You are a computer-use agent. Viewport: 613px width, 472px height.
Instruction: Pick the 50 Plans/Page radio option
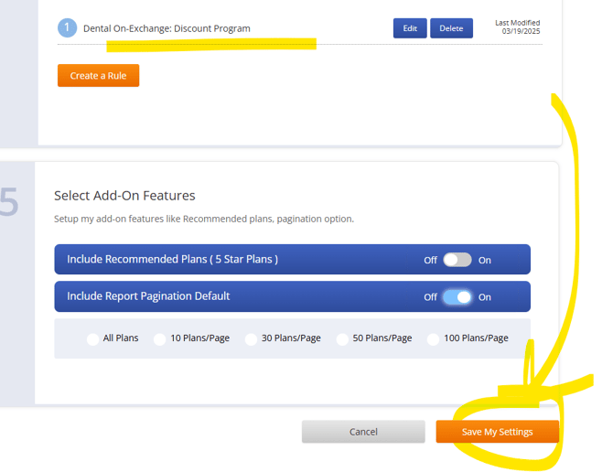tap(342, 338)
